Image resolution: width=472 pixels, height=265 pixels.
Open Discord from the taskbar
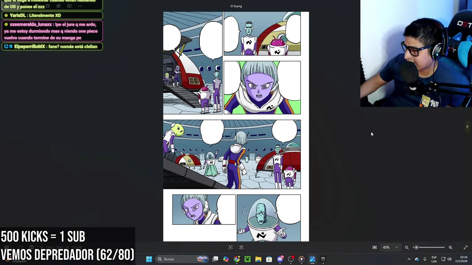pos(280,259)
